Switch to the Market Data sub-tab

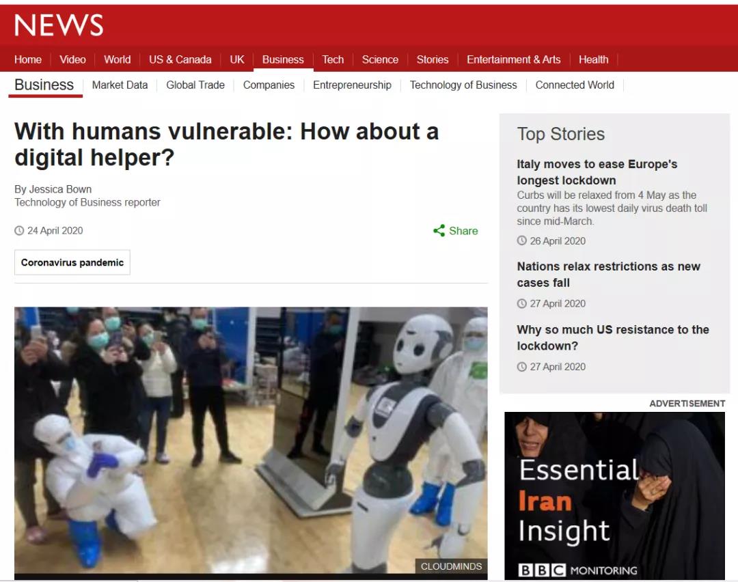coord(120,85)
